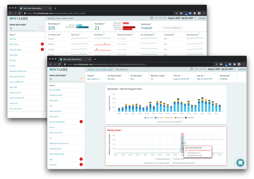This screenshot has width=254, height=179.
Task: Click LOG OUT in the front window
Action: coord(242,69)
